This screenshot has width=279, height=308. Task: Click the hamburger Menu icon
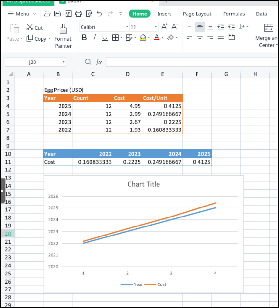pos(10,14)
